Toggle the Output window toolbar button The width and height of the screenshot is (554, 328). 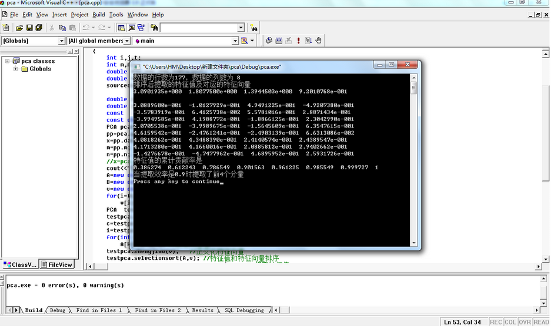point(132,28)
